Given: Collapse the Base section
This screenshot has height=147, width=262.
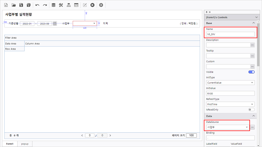Looking at the screenshot, I should 253,23.
